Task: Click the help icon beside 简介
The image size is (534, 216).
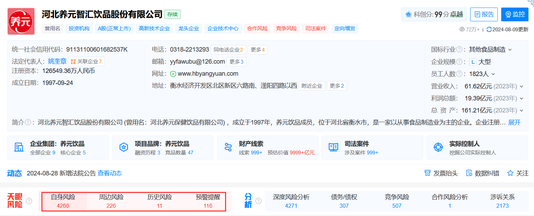Action: click(x=28, y=122)
